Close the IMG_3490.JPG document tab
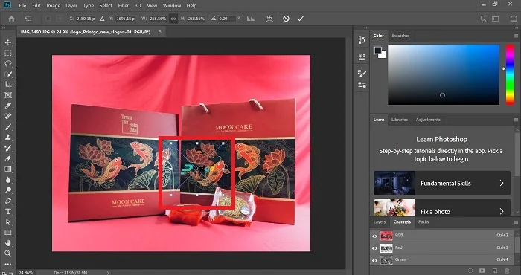Viewport: 521px width, 275px height. tap(160, 31)
